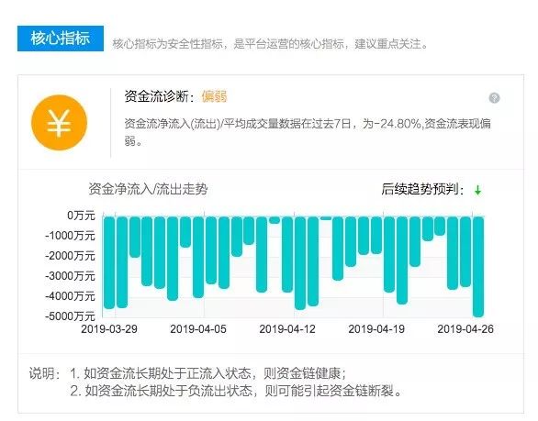Image resolution: width=538 pixels, height=421 pixels.
Task: Click the tiny bar just after 2019-04-12
Action: coord(326,218)
